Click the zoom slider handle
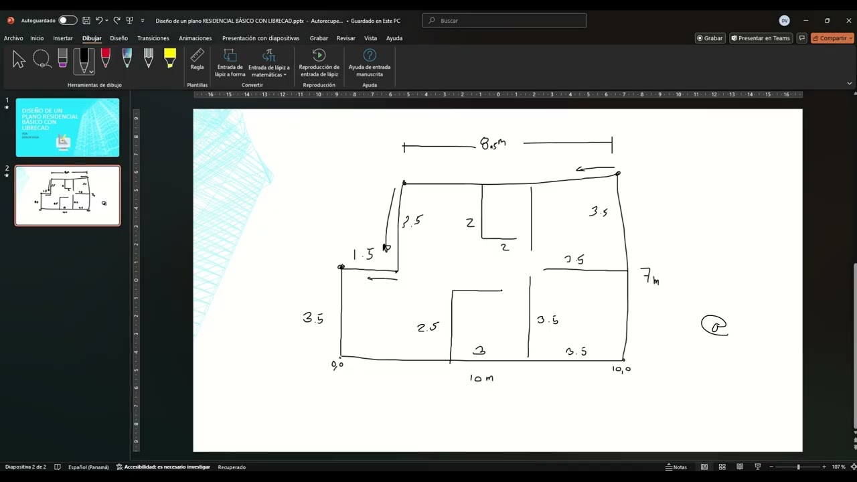857x482 pixels. click(798, 467)
